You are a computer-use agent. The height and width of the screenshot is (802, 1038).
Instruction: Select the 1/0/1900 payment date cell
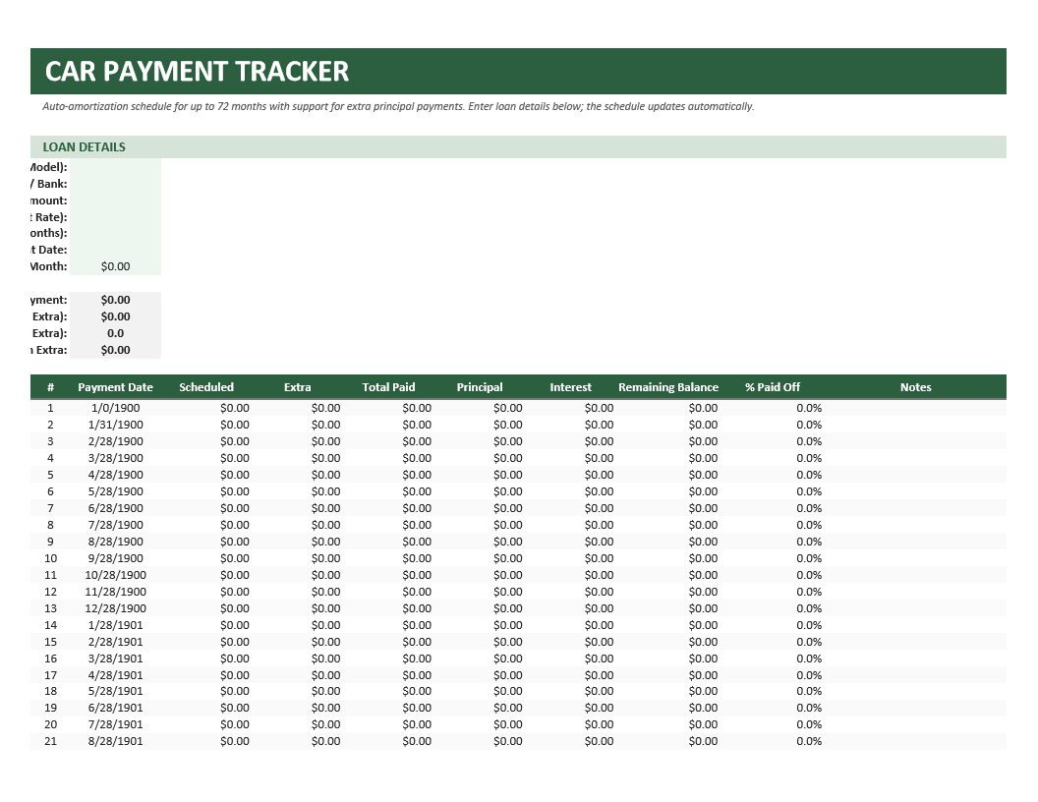pyautogui.click(x=115, y=408)
